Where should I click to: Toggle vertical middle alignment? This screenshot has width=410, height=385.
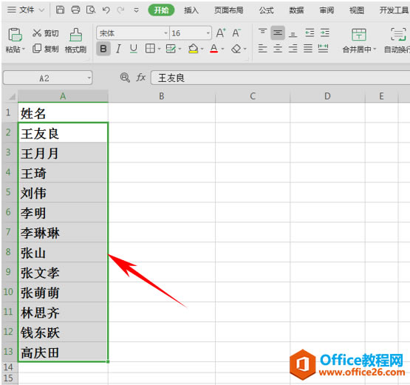(278, 33)
